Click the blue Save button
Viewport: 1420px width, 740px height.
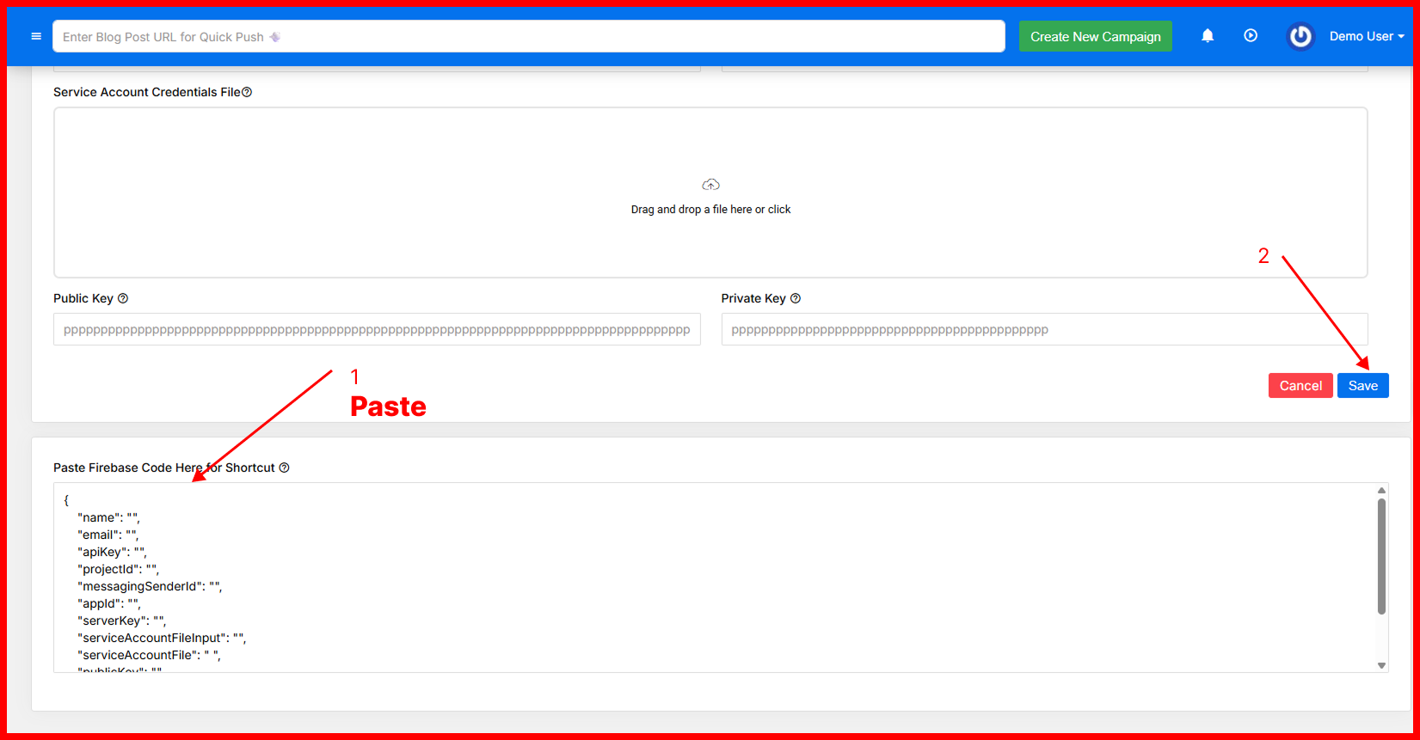(x=1363, y=385)
